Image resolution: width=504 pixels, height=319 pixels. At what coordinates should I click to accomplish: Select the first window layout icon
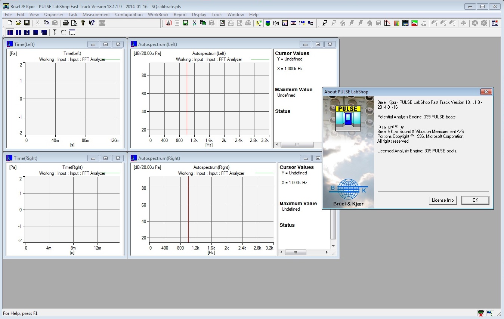pos(10,32)
